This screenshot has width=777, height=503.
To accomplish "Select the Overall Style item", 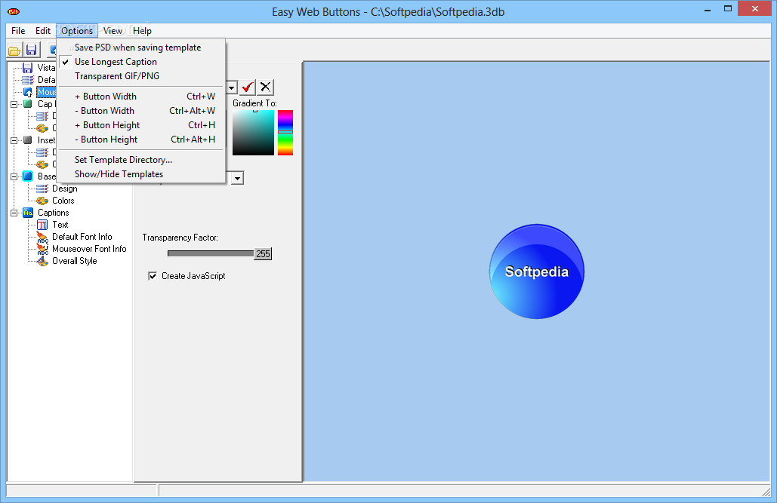I will [75, 261].
